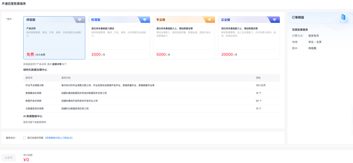Click the 服务项 column header
Viewport: 353px width, 163px height.
29,78
